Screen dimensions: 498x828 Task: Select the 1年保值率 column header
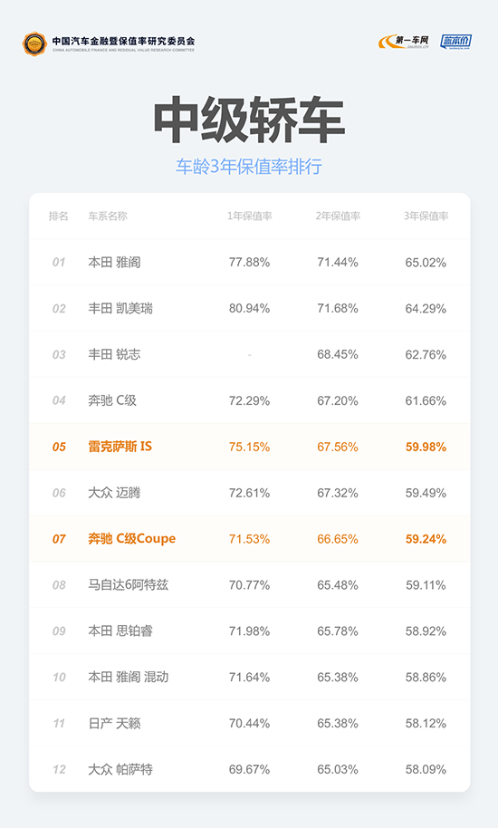250,216
